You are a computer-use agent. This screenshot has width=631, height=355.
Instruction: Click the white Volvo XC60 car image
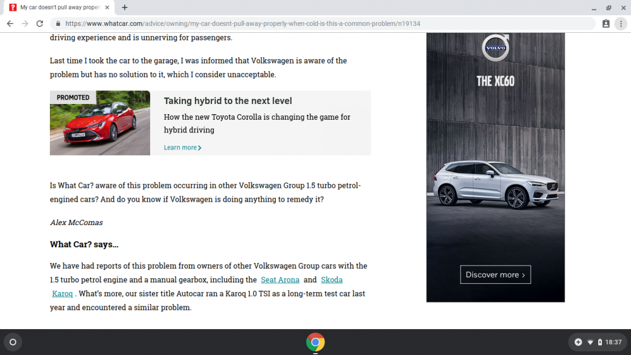coord(496,185)
